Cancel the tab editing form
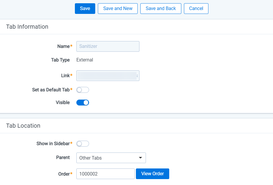The width and height of the screenshot is (273, 185). coord(196,9)
